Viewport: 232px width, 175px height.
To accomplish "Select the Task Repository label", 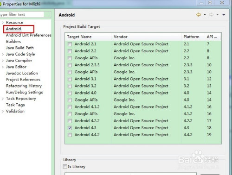I will pos(21,99).
